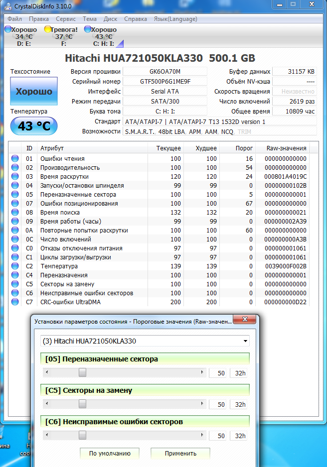The width and height of the screenshot is (327, 467).
Task: Click slider thumb for [05] Переназначенные сектора
Action: 82,372
